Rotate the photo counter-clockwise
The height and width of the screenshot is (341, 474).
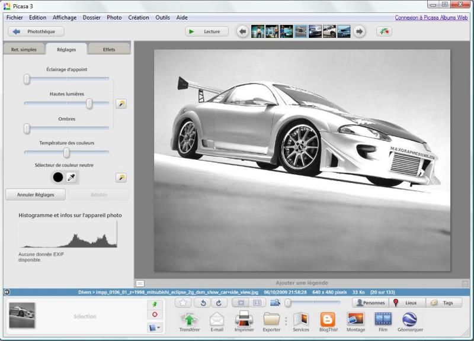coord(203,303)
